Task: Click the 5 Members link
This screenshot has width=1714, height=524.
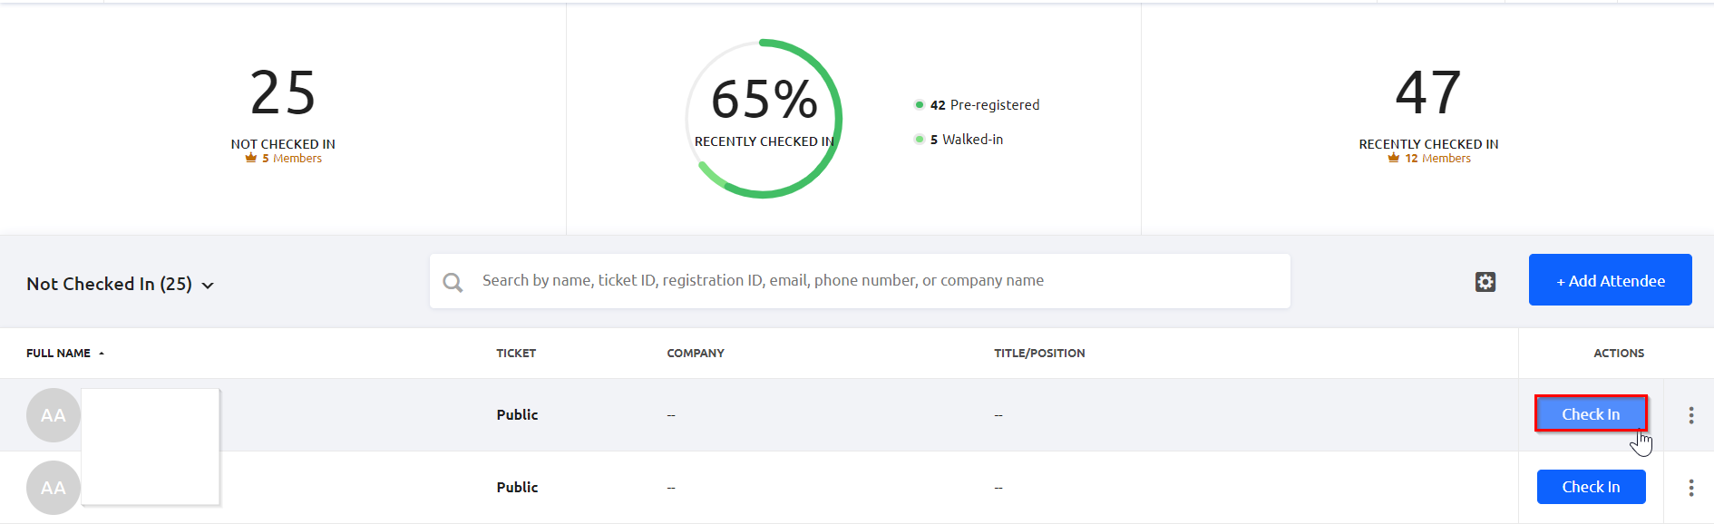Action: coord(292,159)
